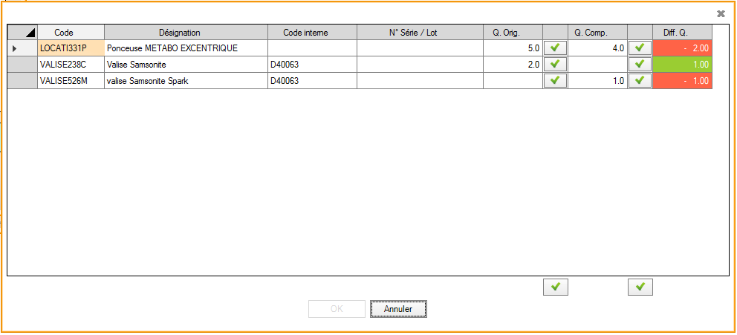The height and width of the screenshot is (335, 737).
Task: Click the Q. Comp. checkmark for VALISE238C row
Action: (640, 64)
